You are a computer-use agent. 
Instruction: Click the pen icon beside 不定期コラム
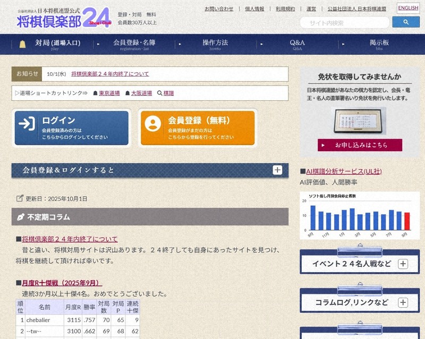[x=21, y=217]
